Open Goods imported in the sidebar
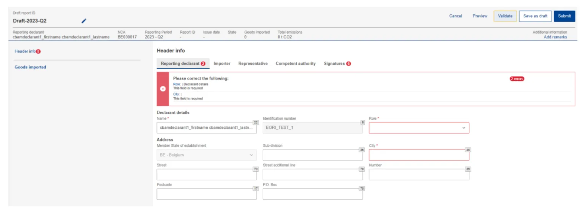This screenshot has height=213, width=583. (x=30, y=67)
